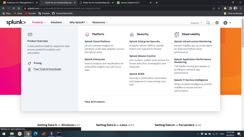Open Windows Start menu
This screenshot has height=137, width=244.
point(4,134)
